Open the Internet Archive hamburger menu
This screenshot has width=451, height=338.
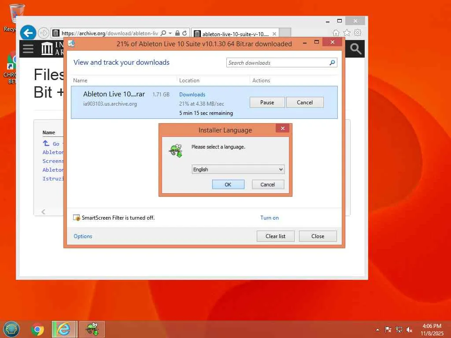pyautogui.click(x=28, y=48)
